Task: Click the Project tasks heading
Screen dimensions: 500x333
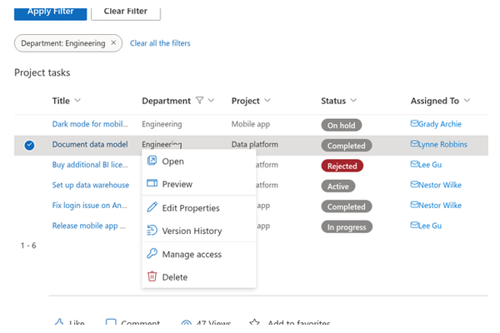Action: coord(42,72)
